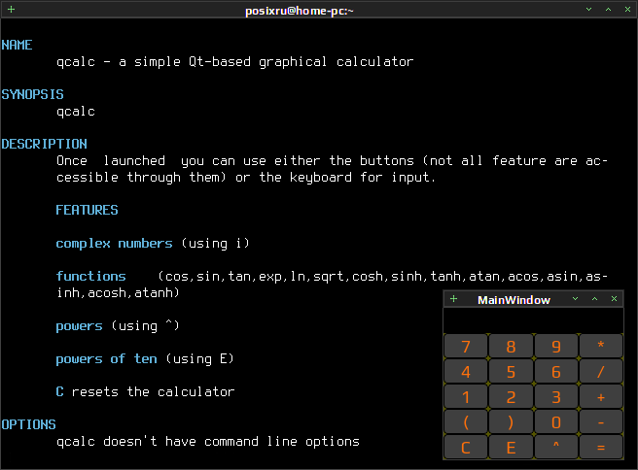The height and width of the screenshot is (470, 638).
Task: Reset calculator with the C button
Action: tap(466, 447)
